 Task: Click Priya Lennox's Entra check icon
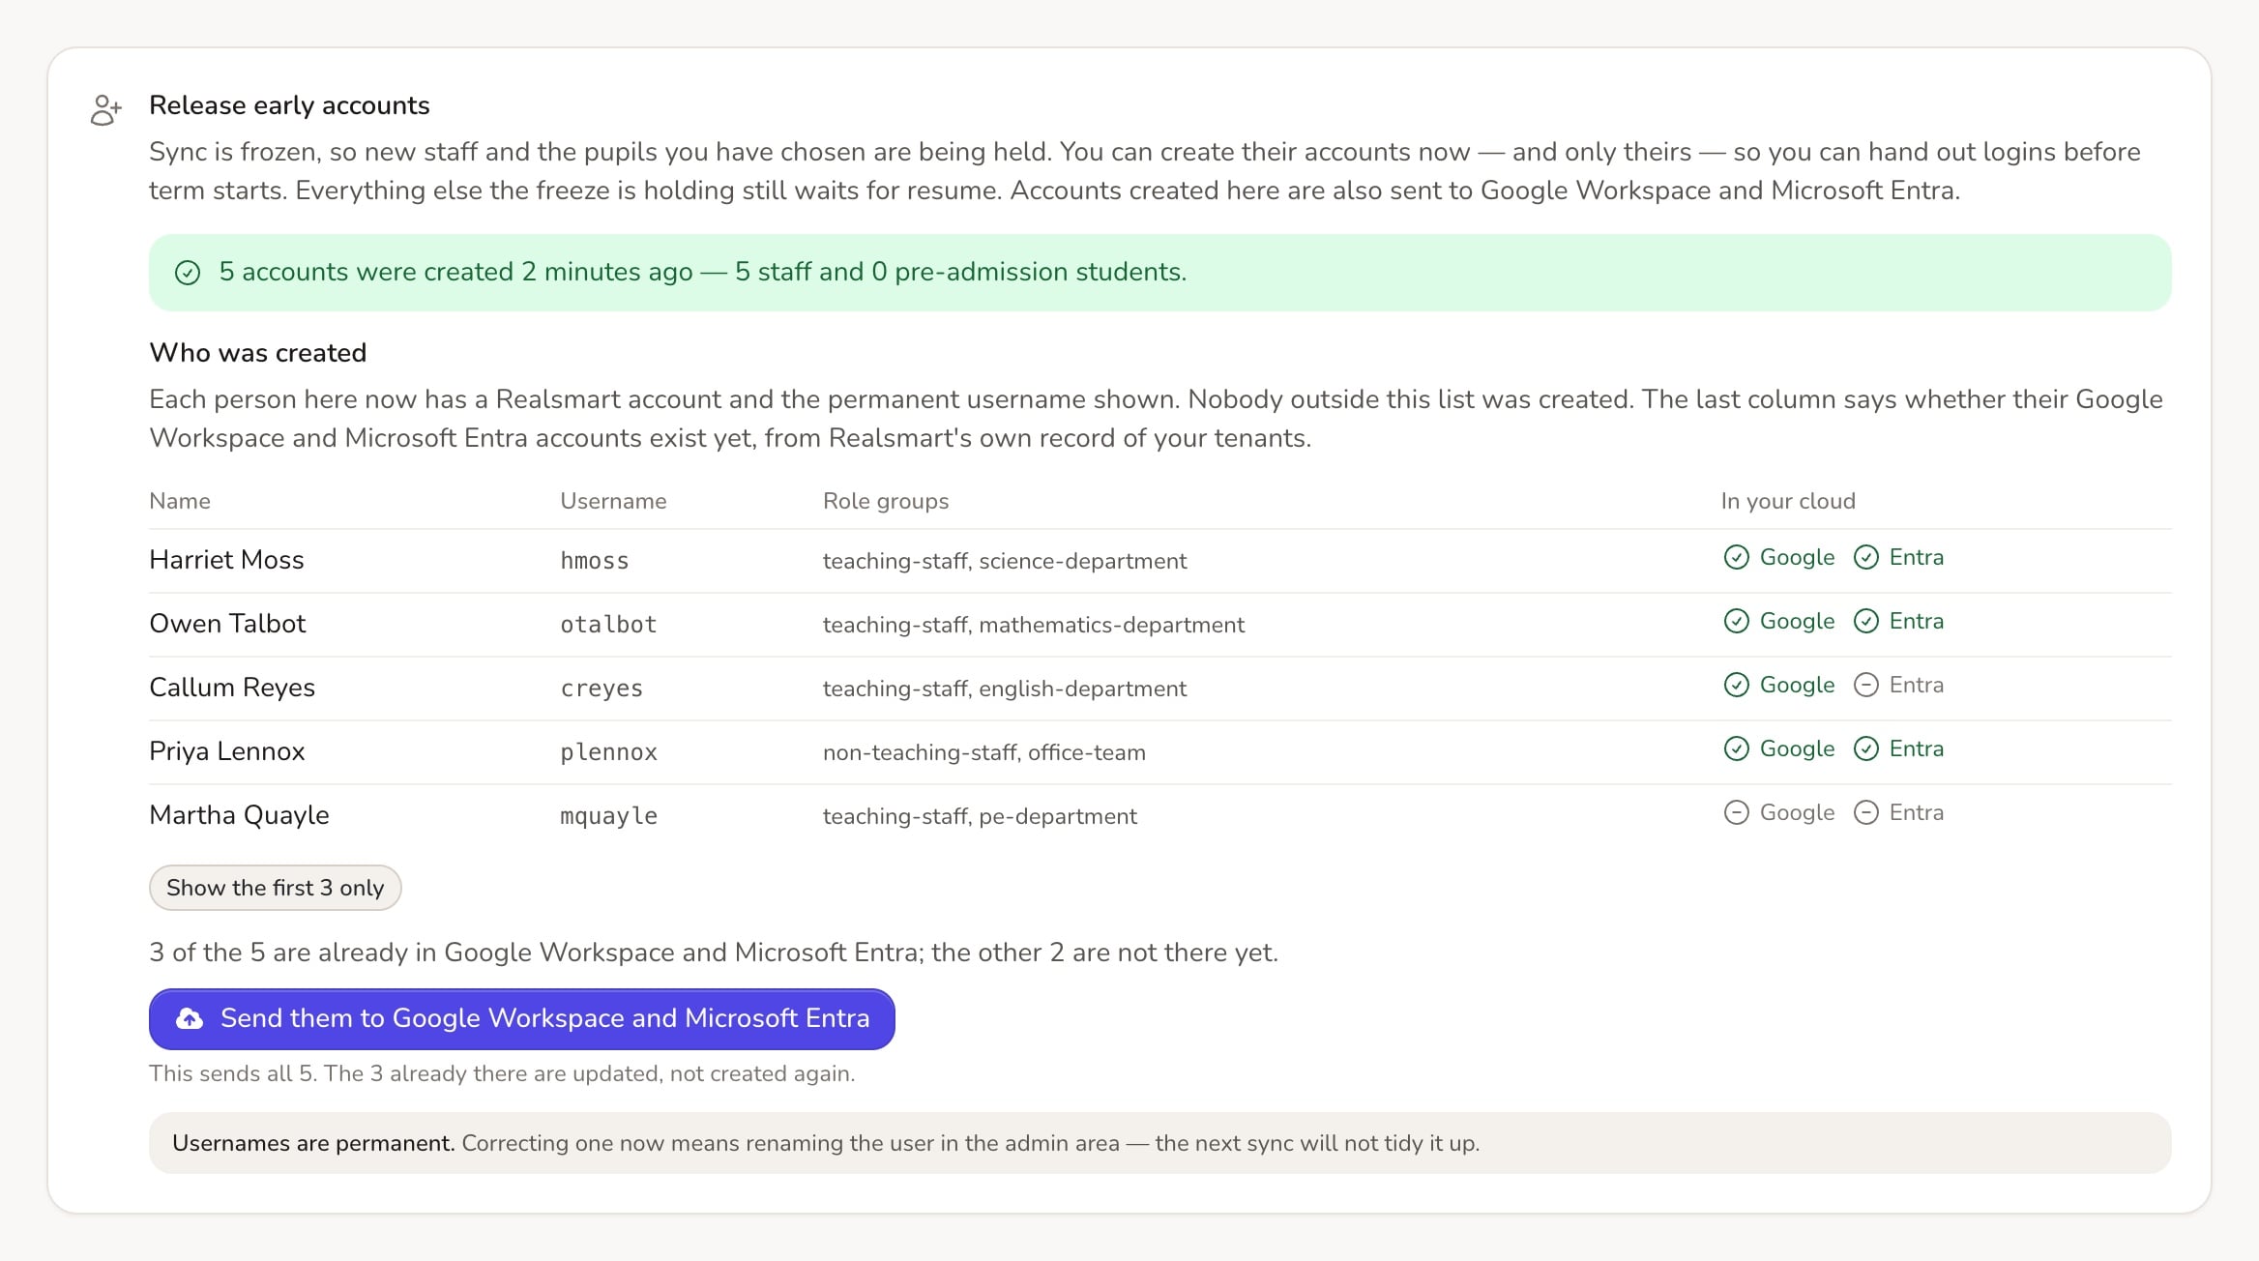point(1866,748)
